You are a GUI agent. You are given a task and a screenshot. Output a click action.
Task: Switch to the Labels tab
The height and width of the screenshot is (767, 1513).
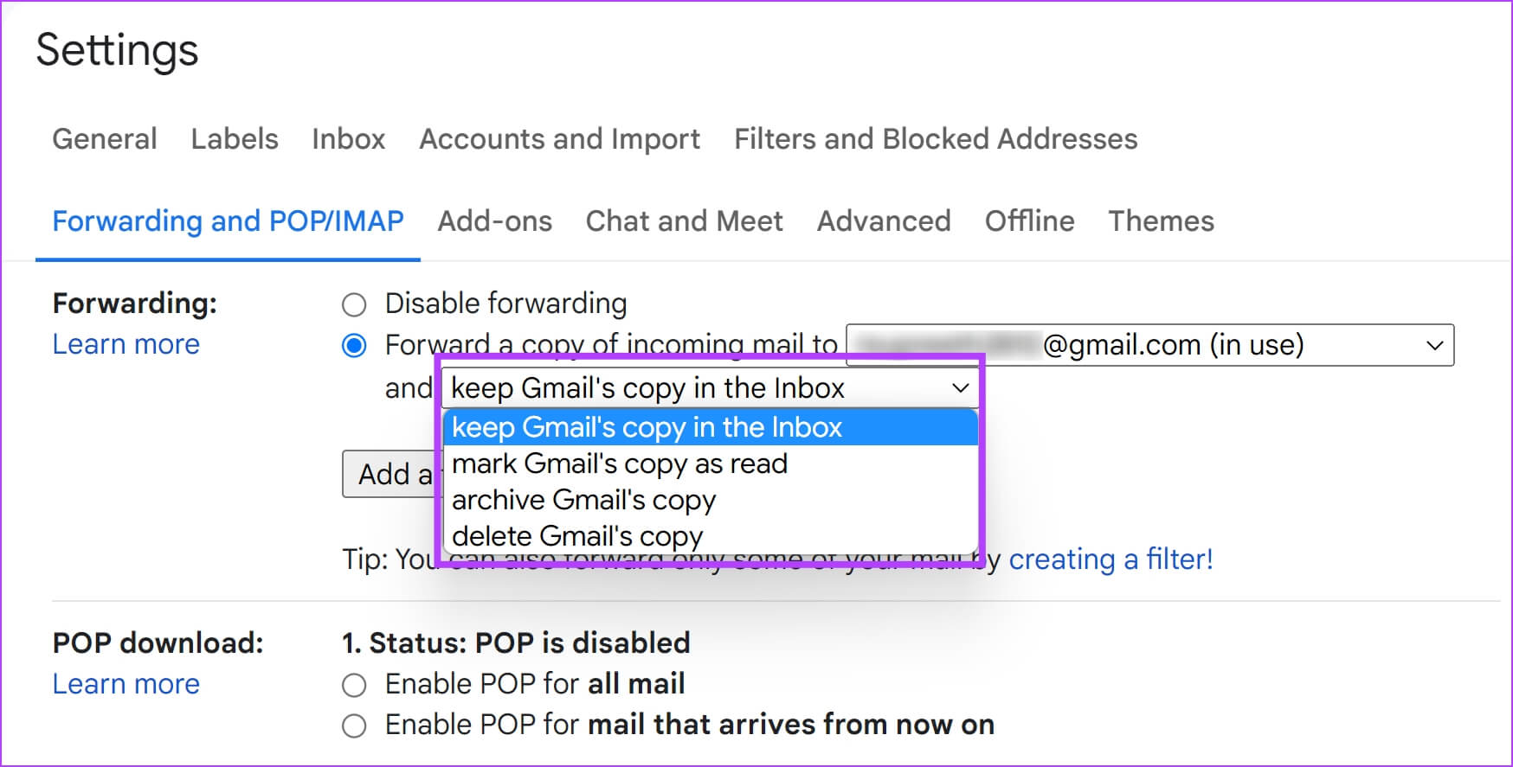(x=235, y=139)
